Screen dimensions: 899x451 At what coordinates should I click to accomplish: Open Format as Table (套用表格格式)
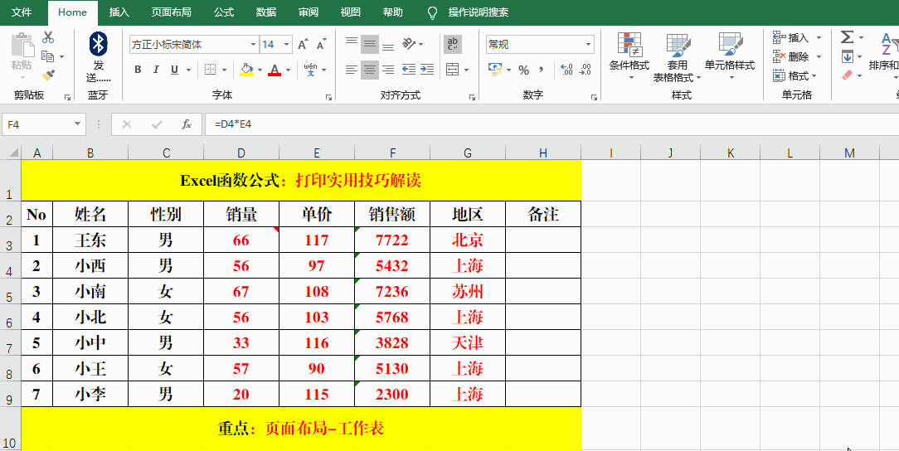click(x=677, y=56)
